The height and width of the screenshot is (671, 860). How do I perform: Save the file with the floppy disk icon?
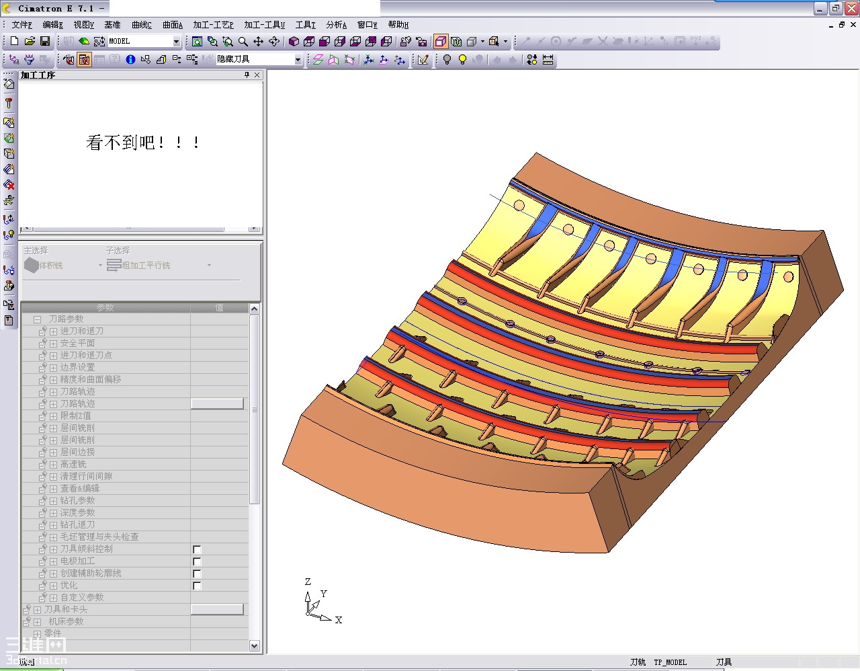tap(45, 42)
